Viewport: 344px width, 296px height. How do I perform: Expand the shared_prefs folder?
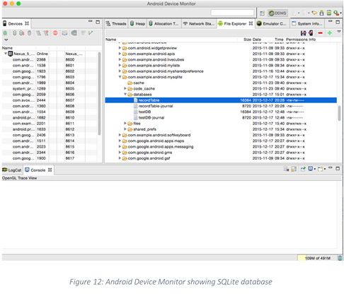[125, 129]
